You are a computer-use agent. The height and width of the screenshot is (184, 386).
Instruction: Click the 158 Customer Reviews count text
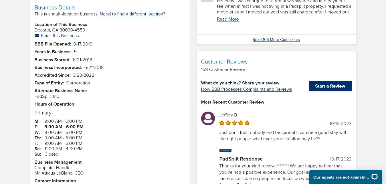223,70
